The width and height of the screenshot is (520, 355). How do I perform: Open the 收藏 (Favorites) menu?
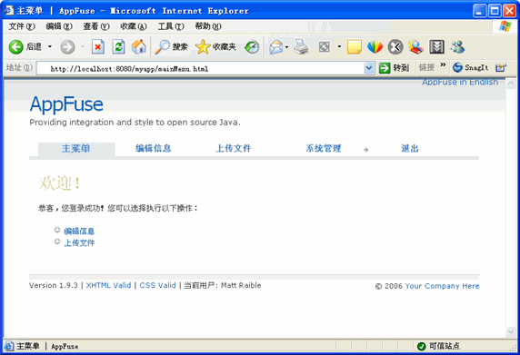[x=134, y=26]
